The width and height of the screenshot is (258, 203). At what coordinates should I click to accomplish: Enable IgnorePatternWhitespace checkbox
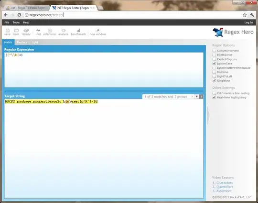214,68
